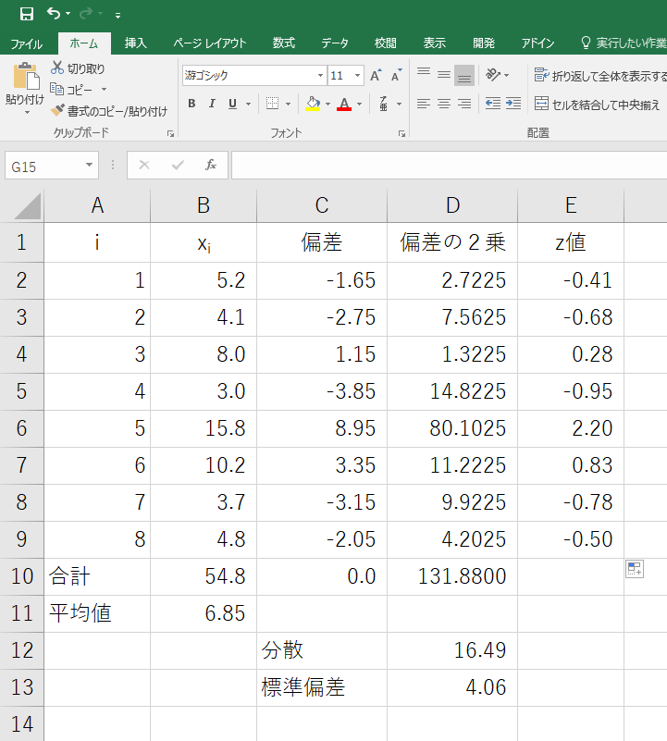
Task: Click the increase font size icon
Action: pyautogui.click(x=376, y=76)
